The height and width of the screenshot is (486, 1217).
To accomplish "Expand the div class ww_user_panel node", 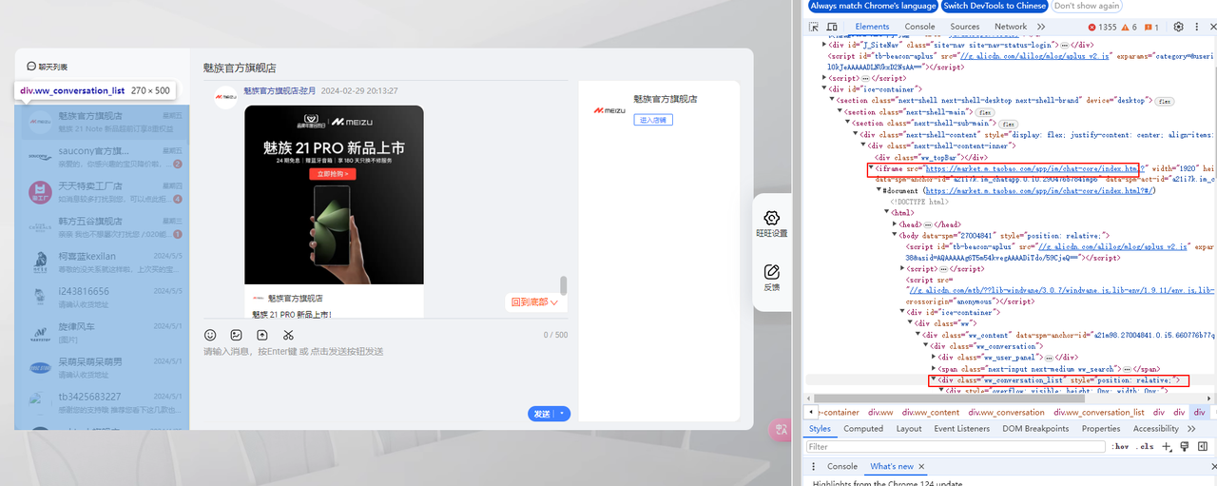I will (933, 357).
